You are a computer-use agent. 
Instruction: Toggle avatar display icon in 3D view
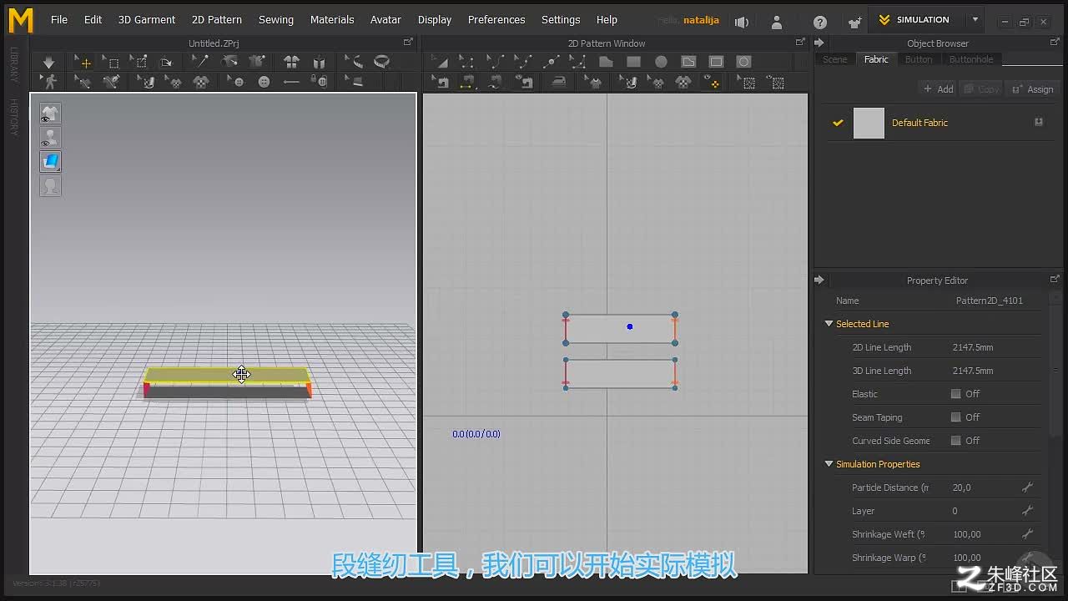click(50, 138)
